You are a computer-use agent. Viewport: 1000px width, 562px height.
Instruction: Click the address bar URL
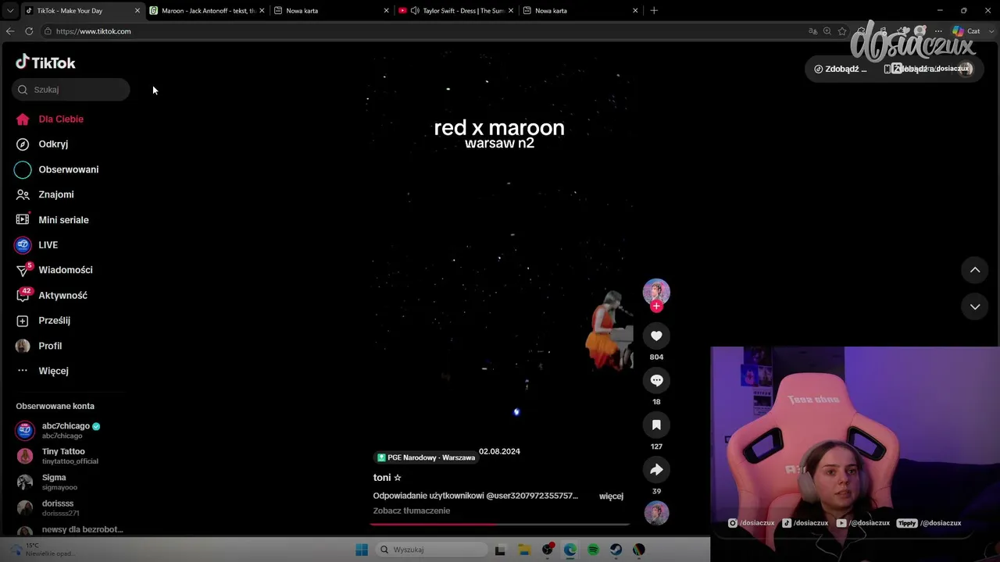(93, 31)
